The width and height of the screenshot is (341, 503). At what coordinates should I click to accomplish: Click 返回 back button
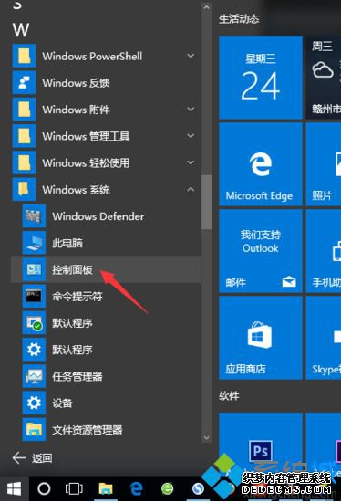point(32,458)
